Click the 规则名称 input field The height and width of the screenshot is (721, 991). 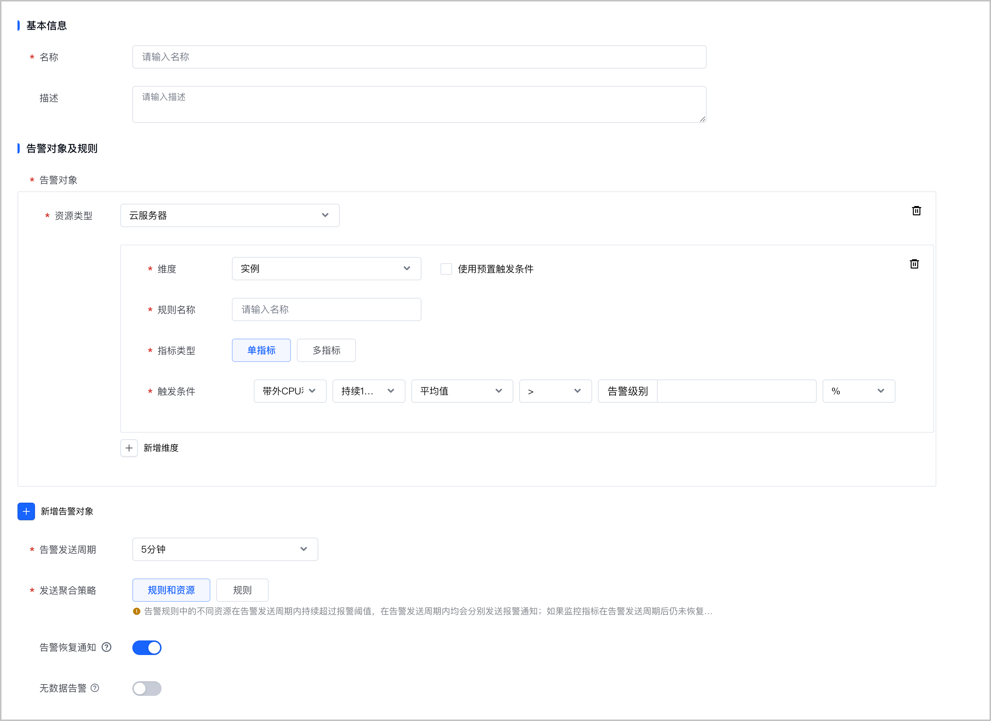(326, 309)
